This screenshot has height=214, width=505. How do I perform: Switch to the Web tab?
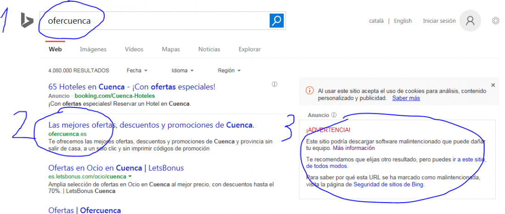55,49
